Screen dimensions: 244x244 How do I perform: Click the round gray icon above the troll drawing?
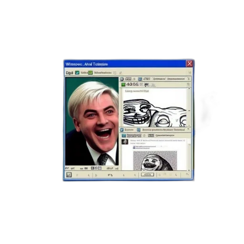click(x=122, y=79)
